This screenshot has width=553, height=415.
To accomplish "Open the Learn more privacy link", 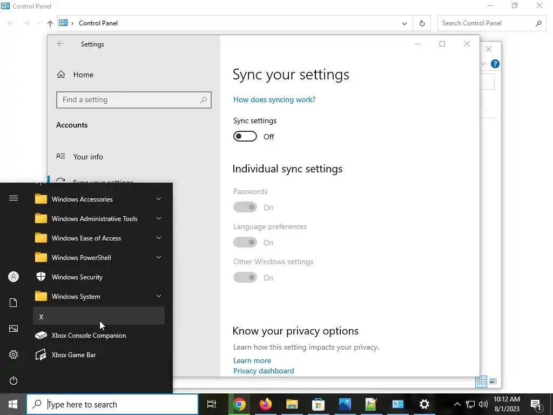I will pos(252,360).
